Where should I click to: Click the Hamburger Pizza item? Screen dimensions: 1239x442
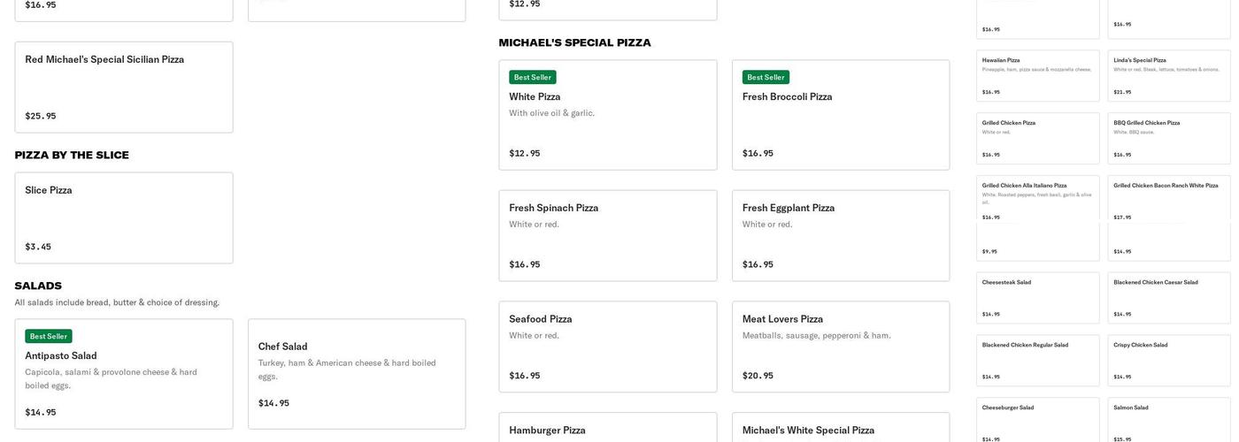tap(608, 428)
